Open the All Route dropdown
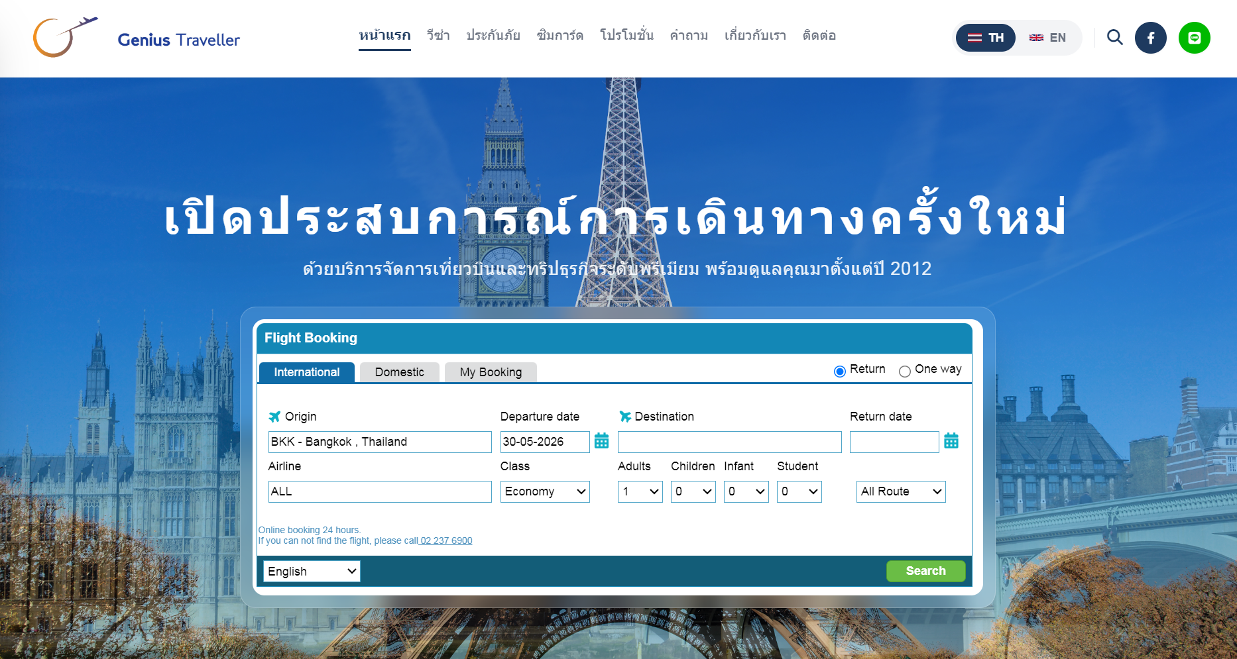The height and width of the screenshot is (659, 1237). click(901, 491)
